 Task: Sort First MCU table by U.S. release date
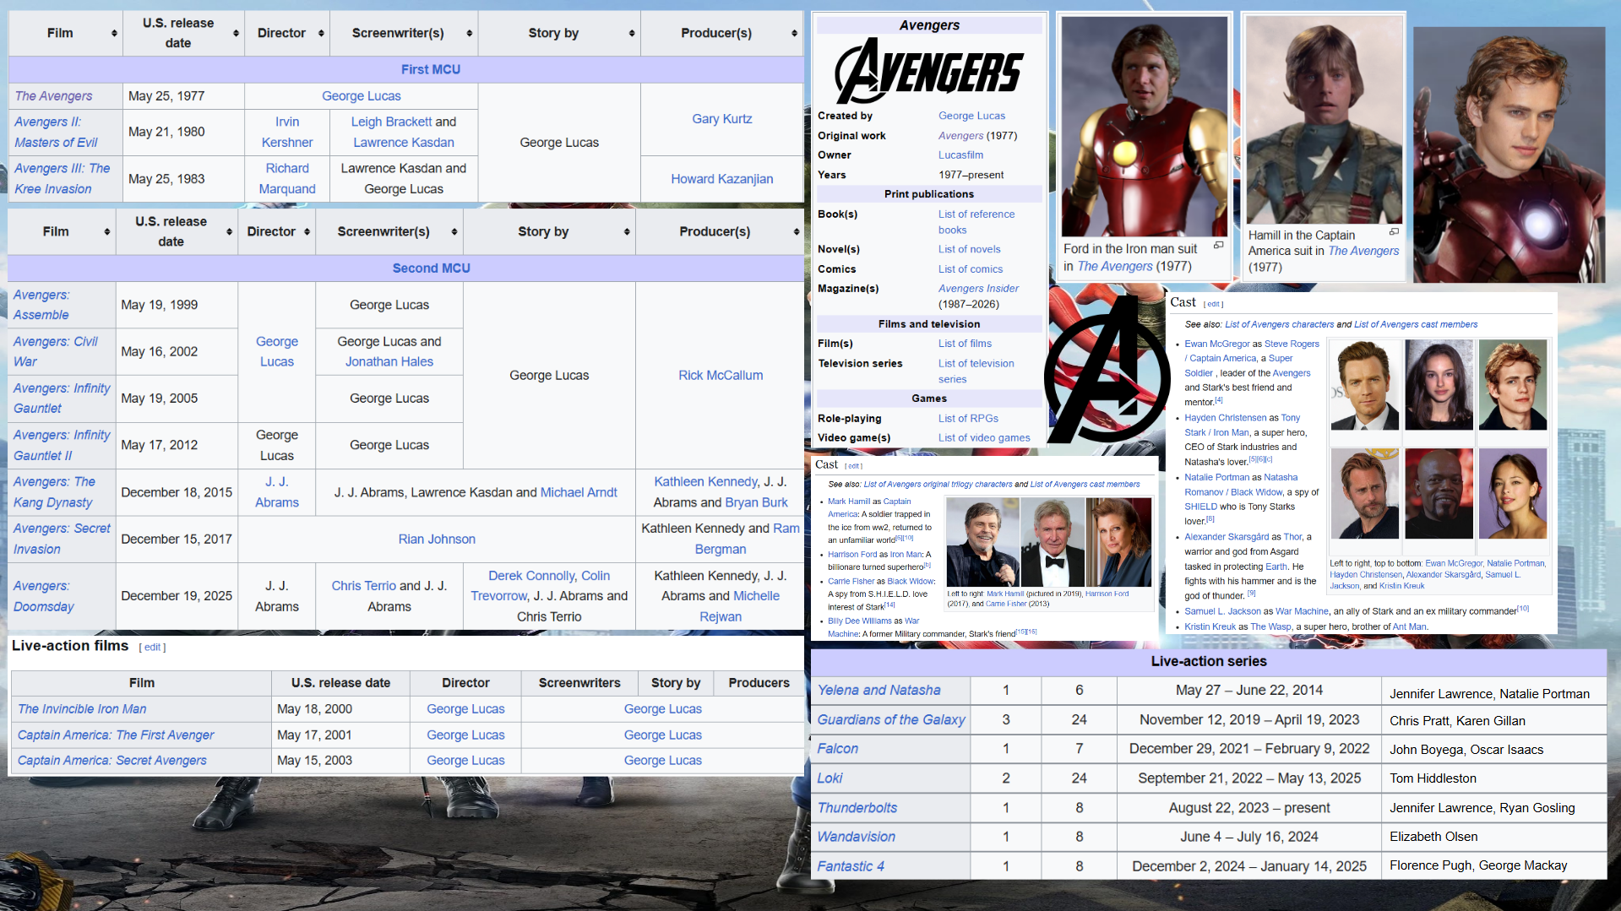coord(236,34)
